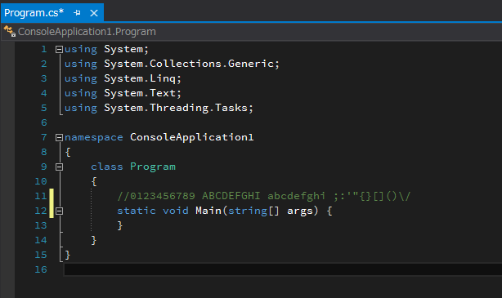Screen dimensions: 502x298
Task: Click the comment on line 11
Action: point(263,196)
